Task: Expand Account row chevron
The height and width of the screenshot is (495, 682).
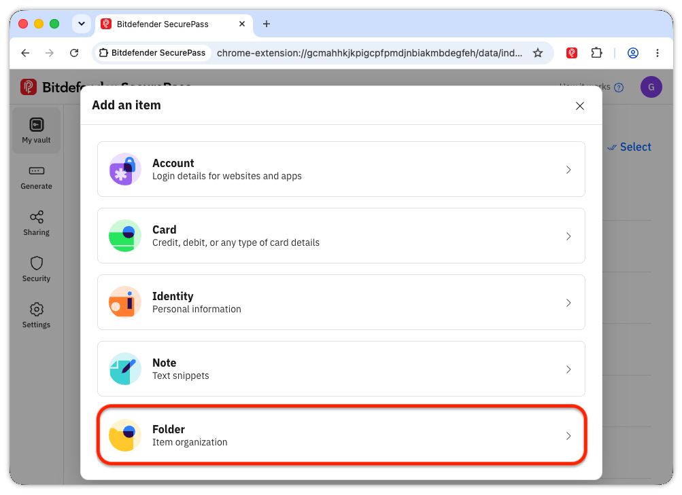Action: click(x=568, y=170)
